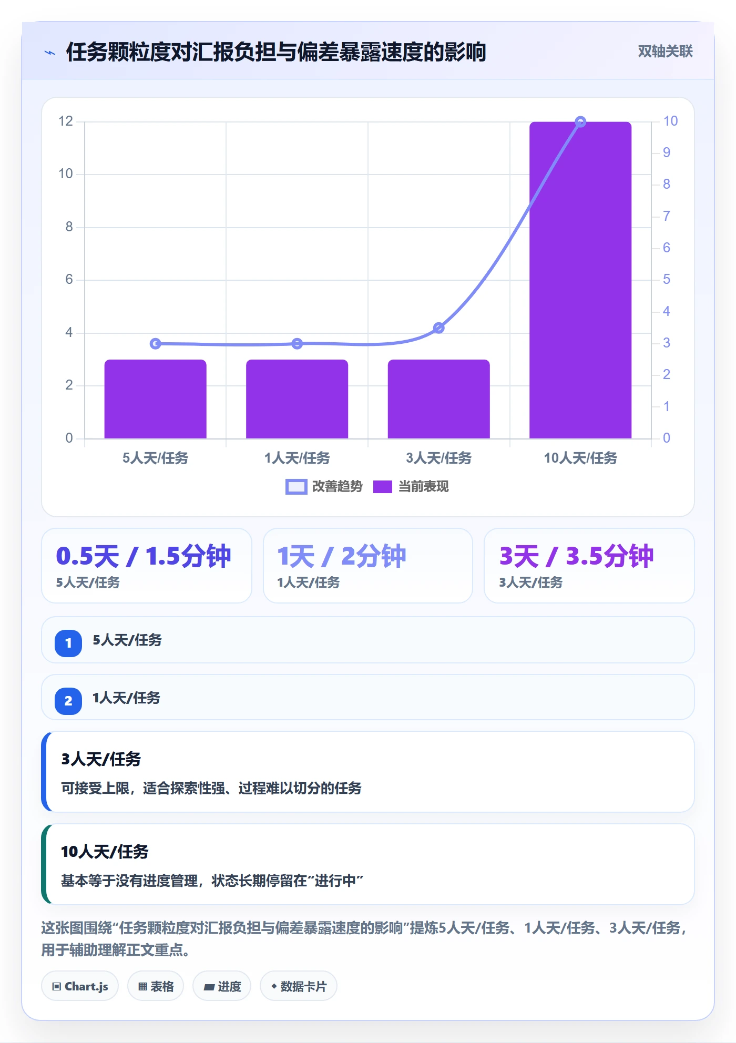Click the bar for 5人天/任务
This screenshot has width=736, height=1043.
156,399
